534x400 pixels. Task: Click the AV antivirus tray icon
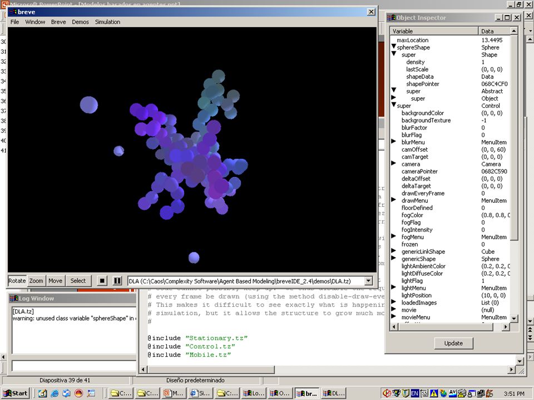pos(452,393)
